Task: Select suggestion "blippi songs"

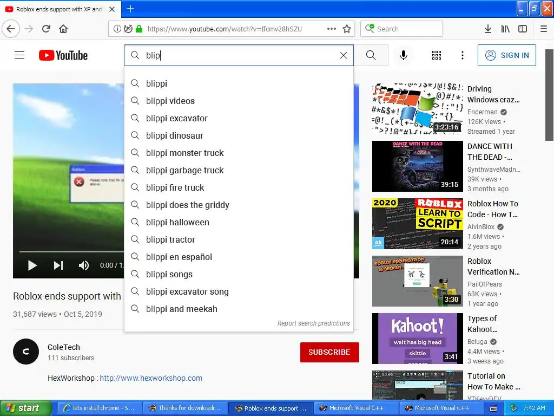Action: pos(239,274)
